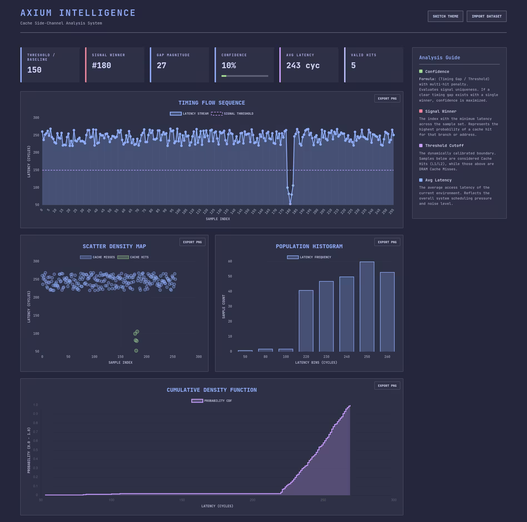Select the Signal Winner #180 stat card
Screen dimensions: 527x522
point(115,65)
